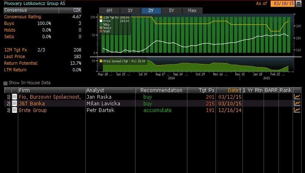Open chart icon for J&T Banka row

(x=297, y=103)
